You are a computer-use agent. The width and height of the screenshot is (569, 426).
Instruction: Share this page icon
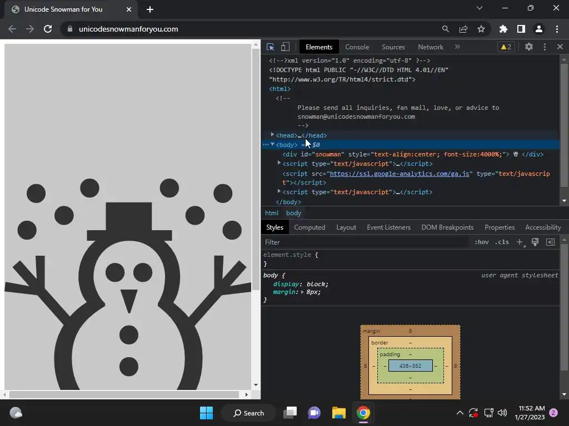pos(463,29)
